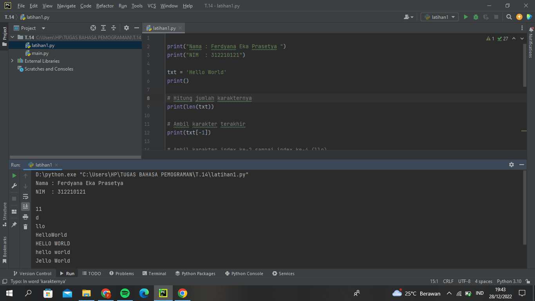Toggle soft-wrap in the run console
This screenshot has height=301, width=535.
click(25, 196)
